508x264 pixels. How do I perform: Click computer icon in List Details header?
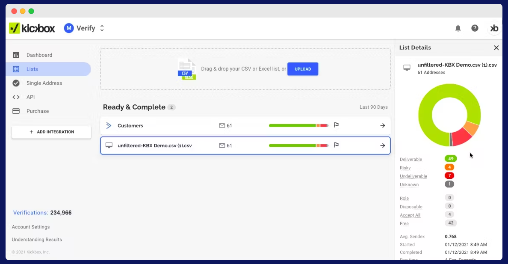pyautogui.click(x=407, y=68)
